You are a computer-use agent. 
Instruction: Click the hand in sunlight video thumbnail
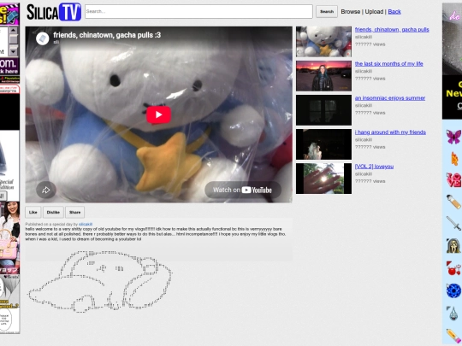pos(323,179)
